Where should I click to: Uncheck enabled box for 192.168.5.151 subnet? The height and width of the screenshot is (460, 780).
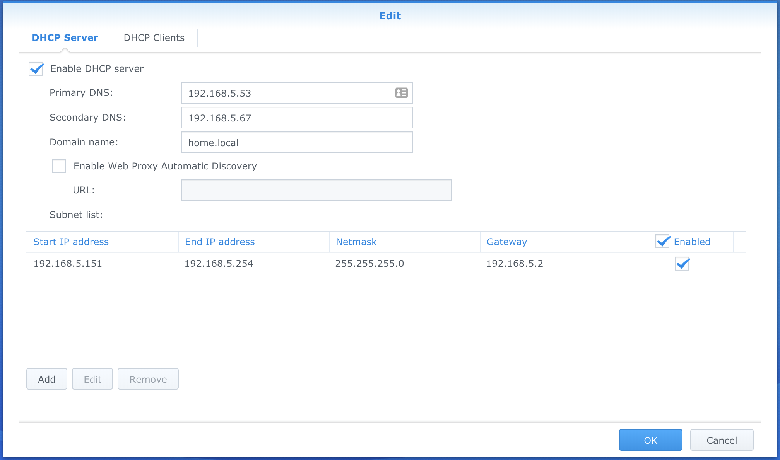(x=682, y=264)
